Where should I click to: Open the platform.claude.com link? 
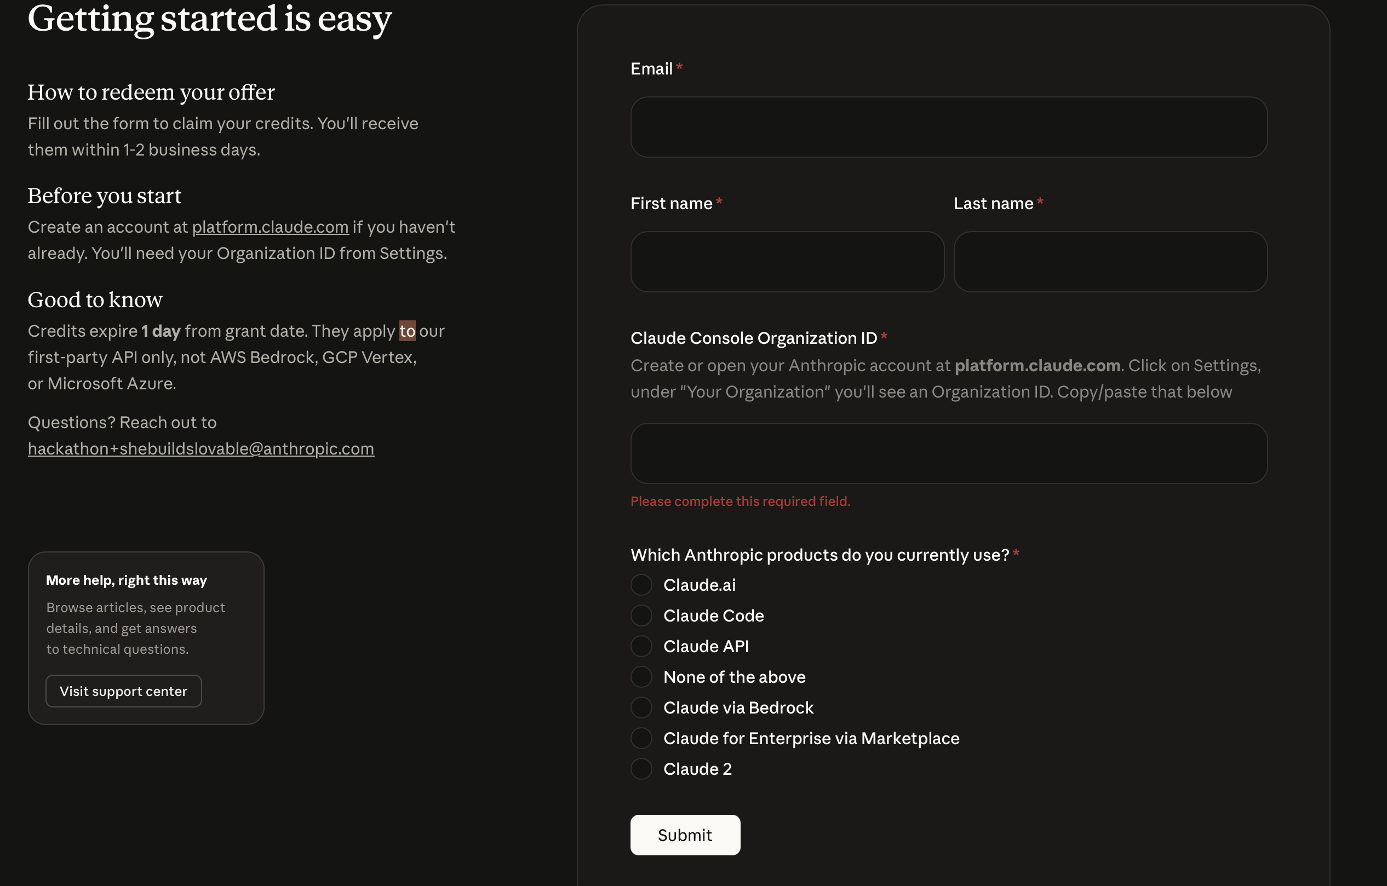(270, 227)
